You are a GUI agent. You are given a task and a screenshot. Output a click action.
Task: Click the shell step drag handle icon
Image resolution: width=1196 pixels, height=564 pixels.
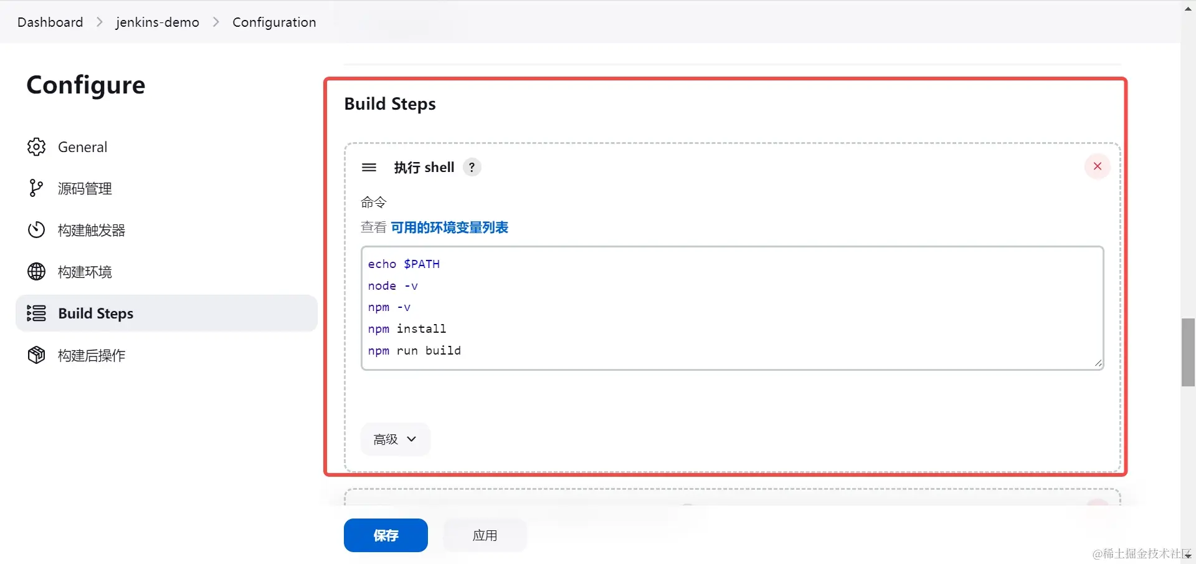[369, 167]
